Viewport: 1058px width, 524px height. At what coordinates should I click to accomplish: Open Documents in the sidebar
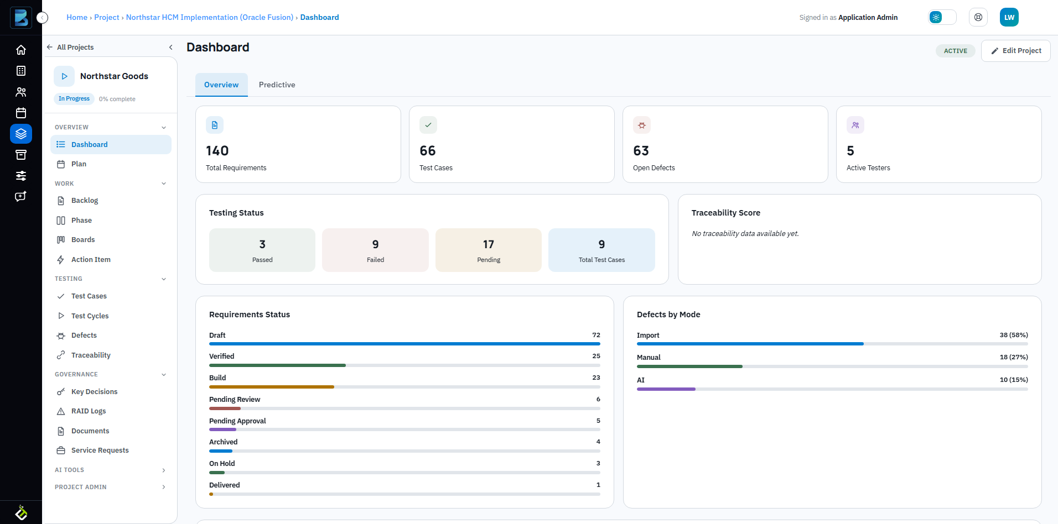click(x=111, y=431)
